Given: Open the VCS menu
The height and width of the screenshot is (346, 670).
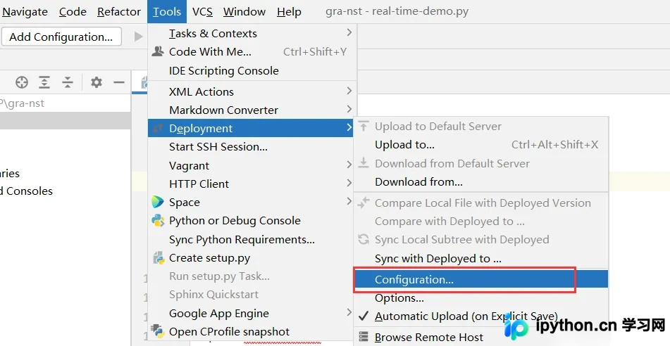Looking at the screenshot, I should click(x=202, y=11).
